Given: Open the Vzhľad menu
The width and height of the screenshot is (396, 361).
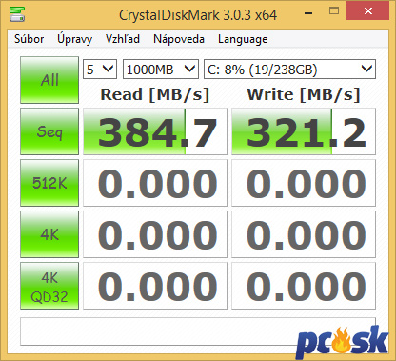Looking at the screenshot, I should (123, 39).
